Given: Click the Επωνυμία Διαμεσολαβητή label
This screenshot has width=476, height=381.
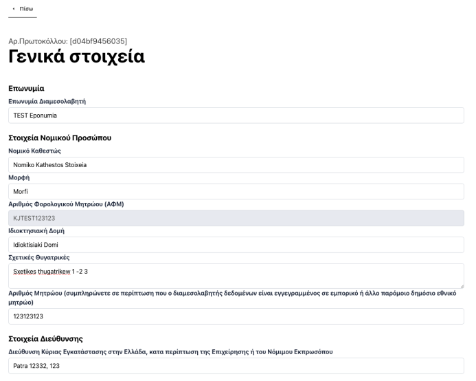Looking at the screenshot, I should (50, 101).
